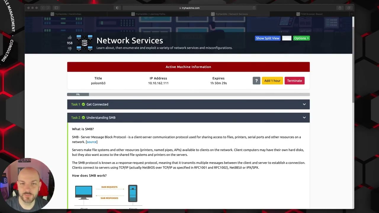Click Safari's back navigation arrow

[x=43, y=8]
